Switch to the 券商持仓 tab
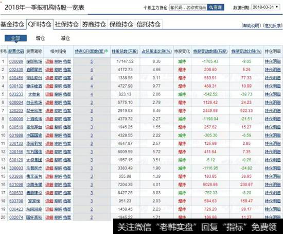Screen dimensions: 283x234 pos(94,24)
